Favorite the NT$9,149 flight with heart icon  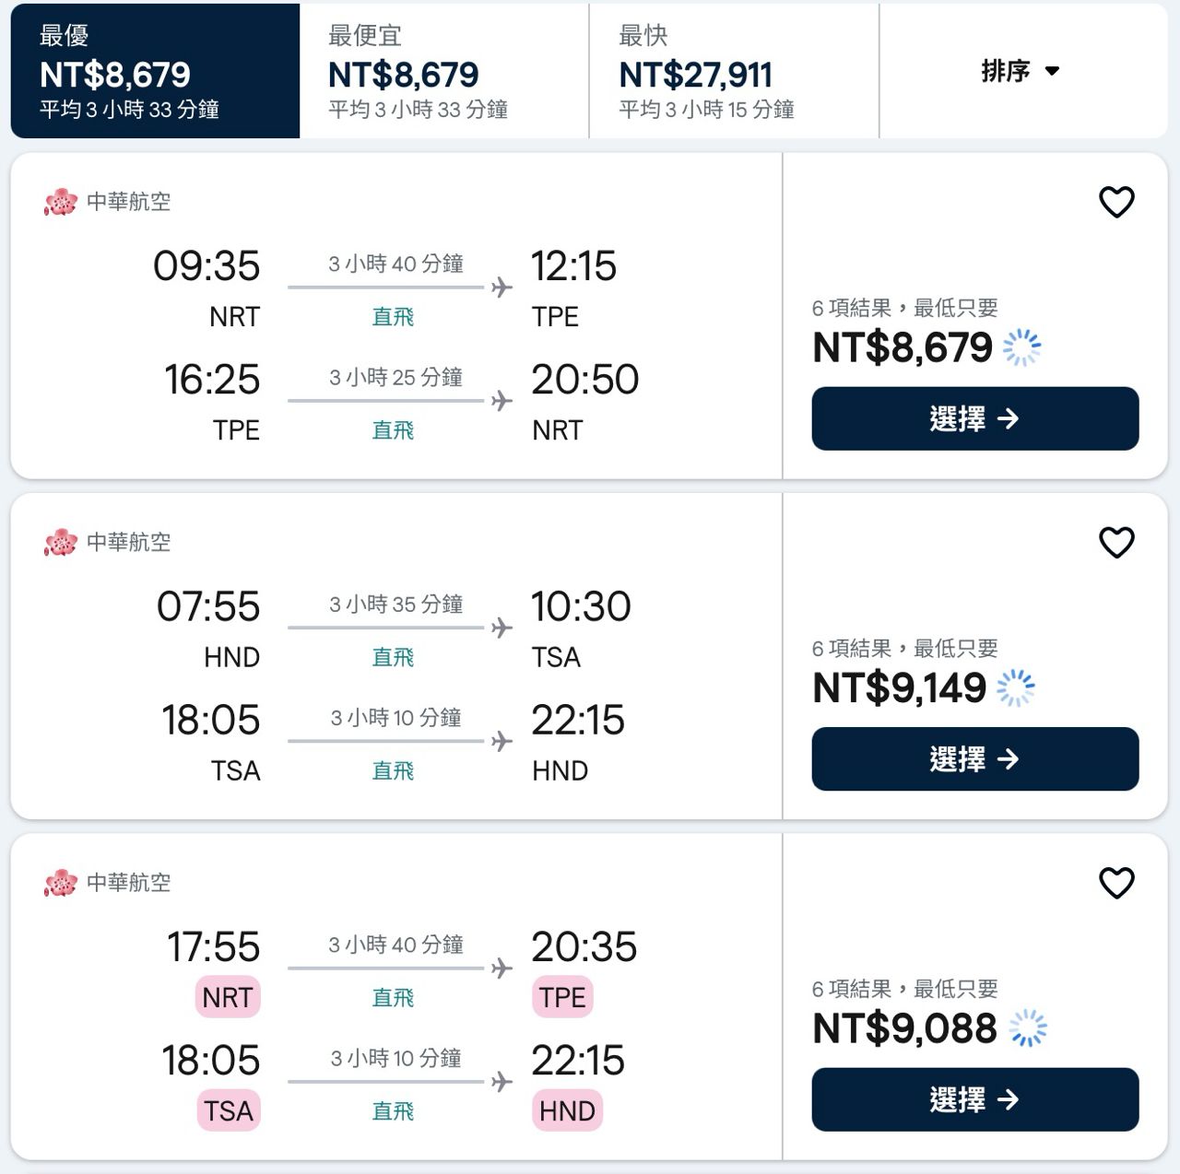(1116, 543)
